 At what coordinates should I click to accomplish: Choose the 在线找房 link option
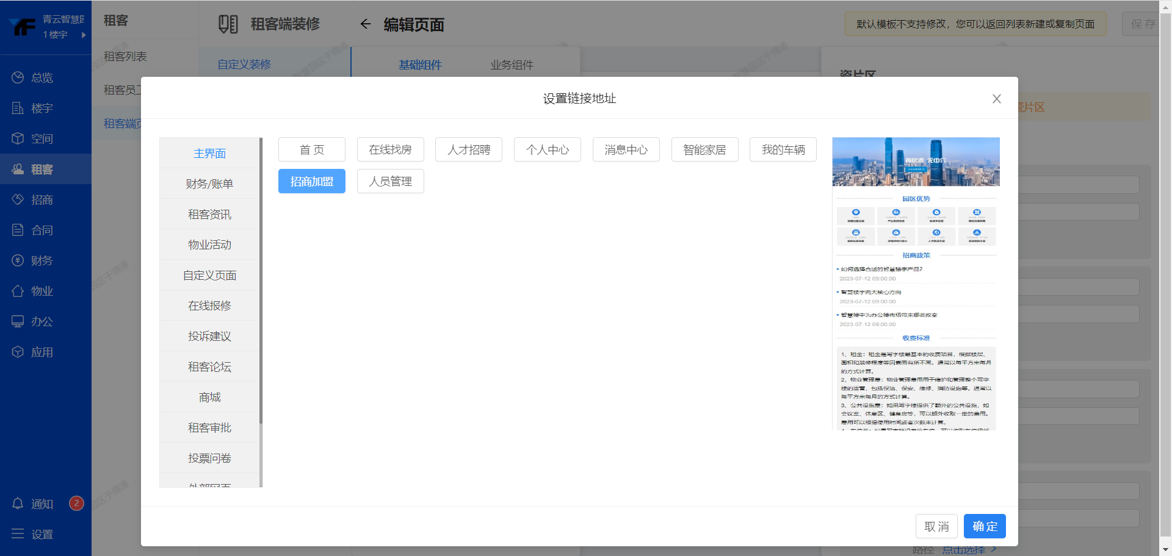click(390, 149)
